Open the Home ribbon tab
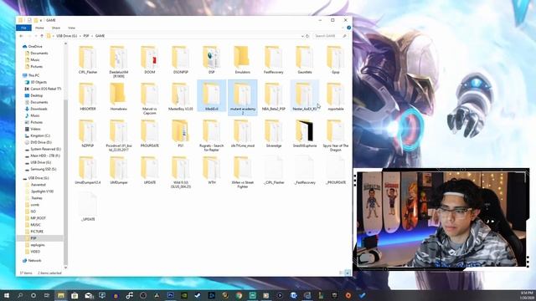536x301 pixels. pos(39,28)
